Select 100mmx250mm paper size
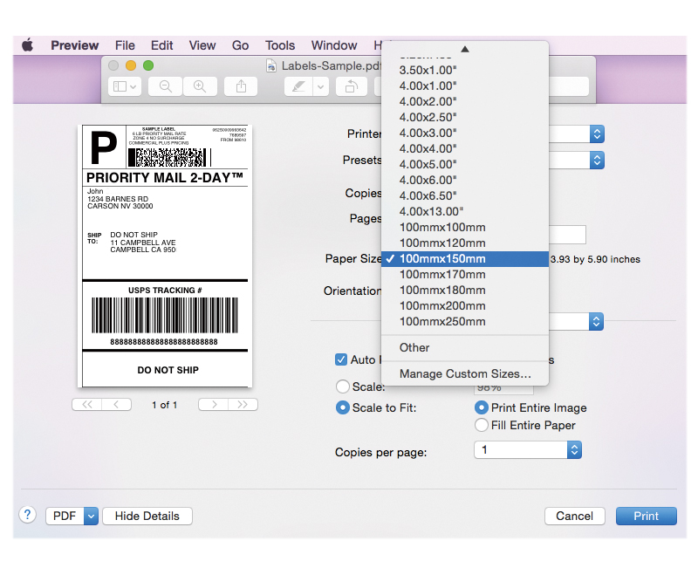Screen dimensions: 698x561 (465, 322)
